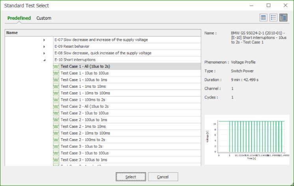Choose Test Case 2 - All (10us to 2s
Viewport: 294px width, 186px height.
pos(84,106)
